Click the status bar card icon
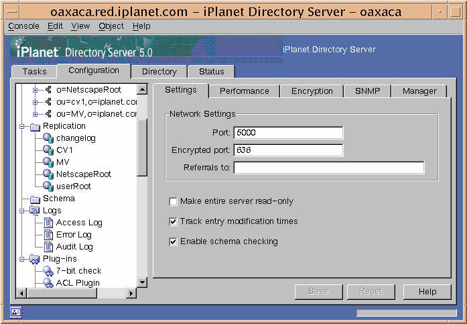 15,312
